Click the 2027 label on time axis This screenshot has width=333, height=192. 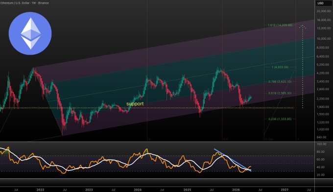pyautogui.click(x=285, y=190)
